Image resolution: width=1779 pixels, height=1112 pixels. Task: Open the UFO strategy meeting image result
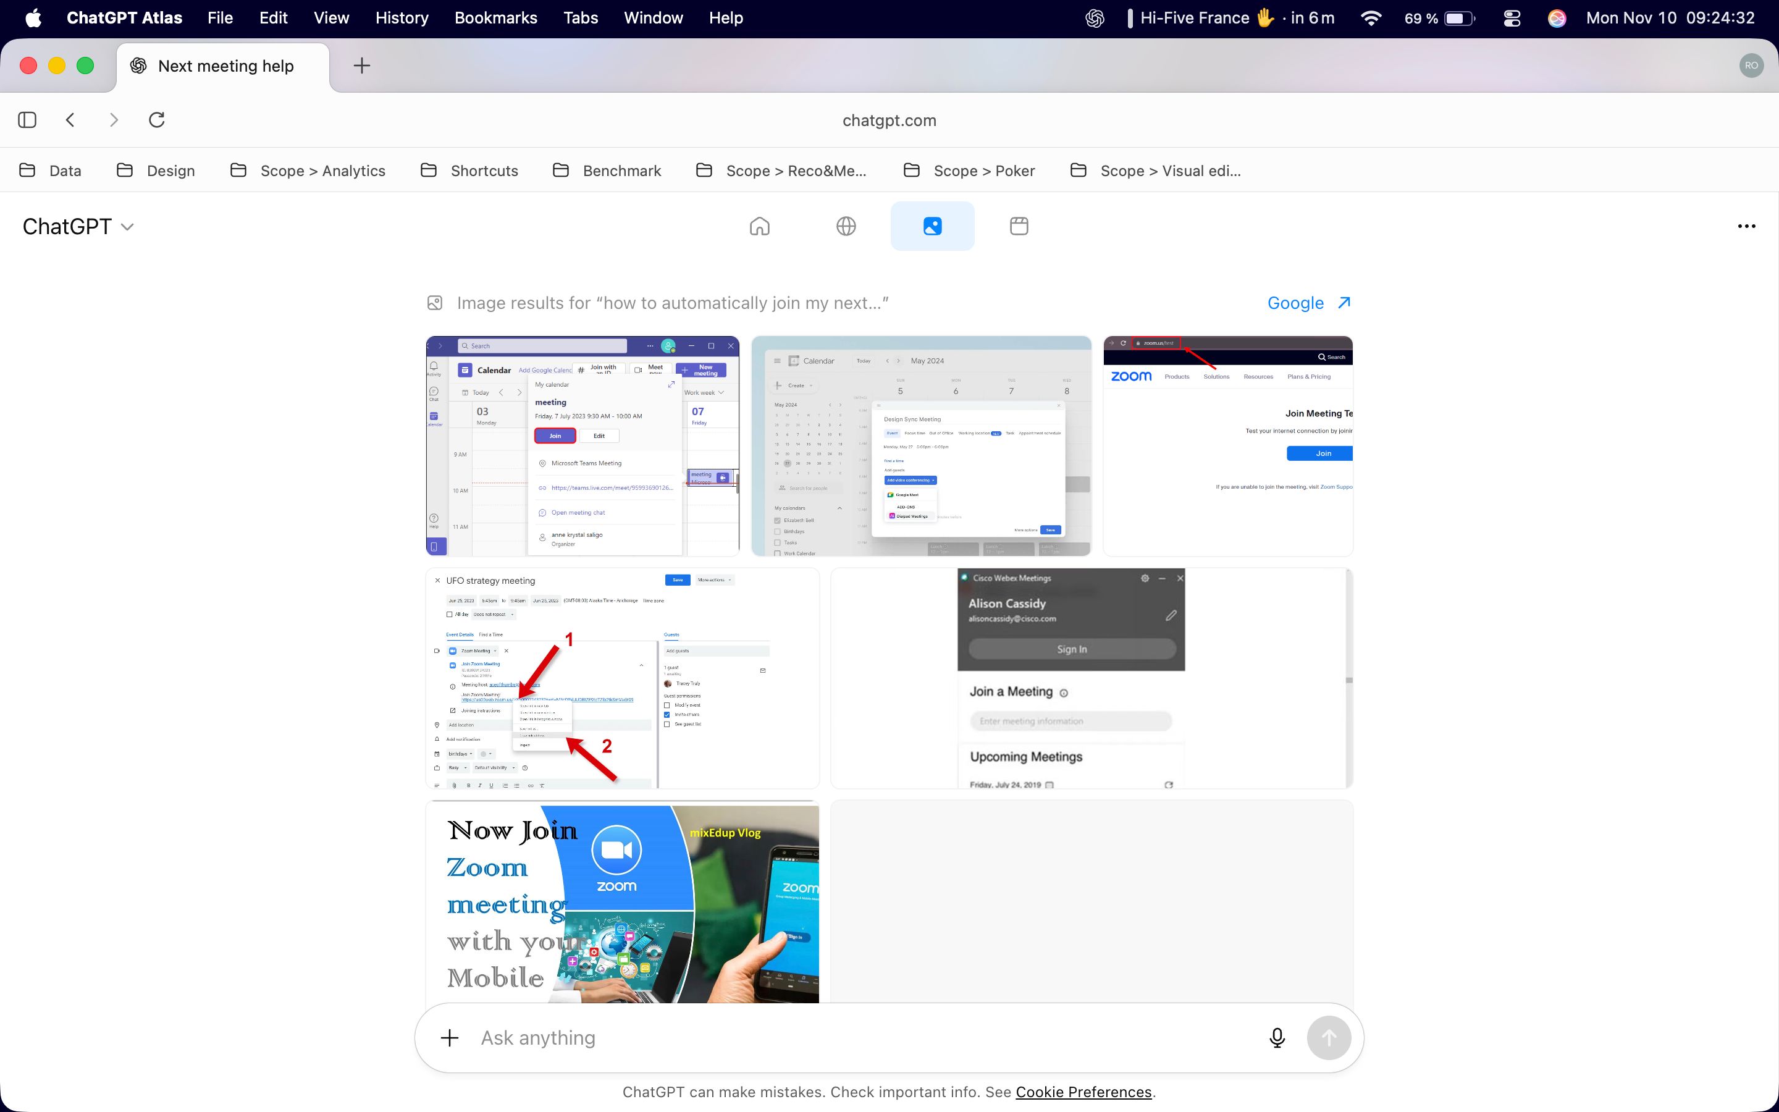[621, 676]
